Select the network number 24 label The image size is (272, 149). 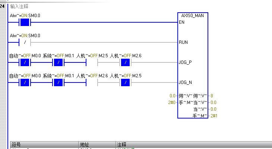3,7
